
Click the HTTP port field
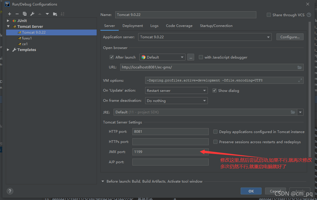tap(170, 132)
